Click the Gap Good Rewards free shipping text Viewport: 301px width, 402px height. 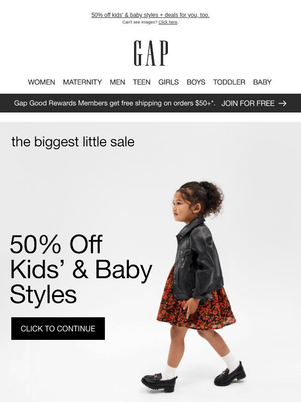114,103
